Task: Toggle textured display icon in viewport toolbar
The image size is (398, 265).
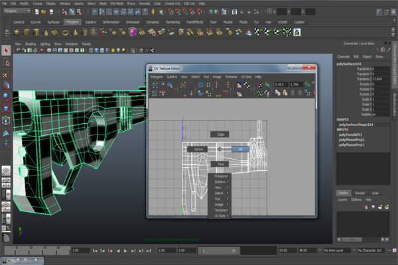Action: point(107,50)
